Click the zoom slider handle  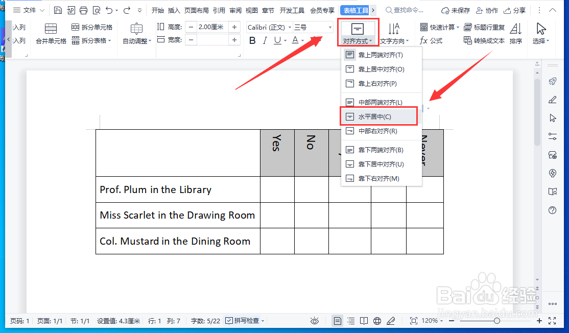pos(497,321)
